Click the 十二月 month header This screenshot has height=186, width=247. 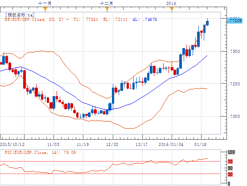[x=107, y=3]
